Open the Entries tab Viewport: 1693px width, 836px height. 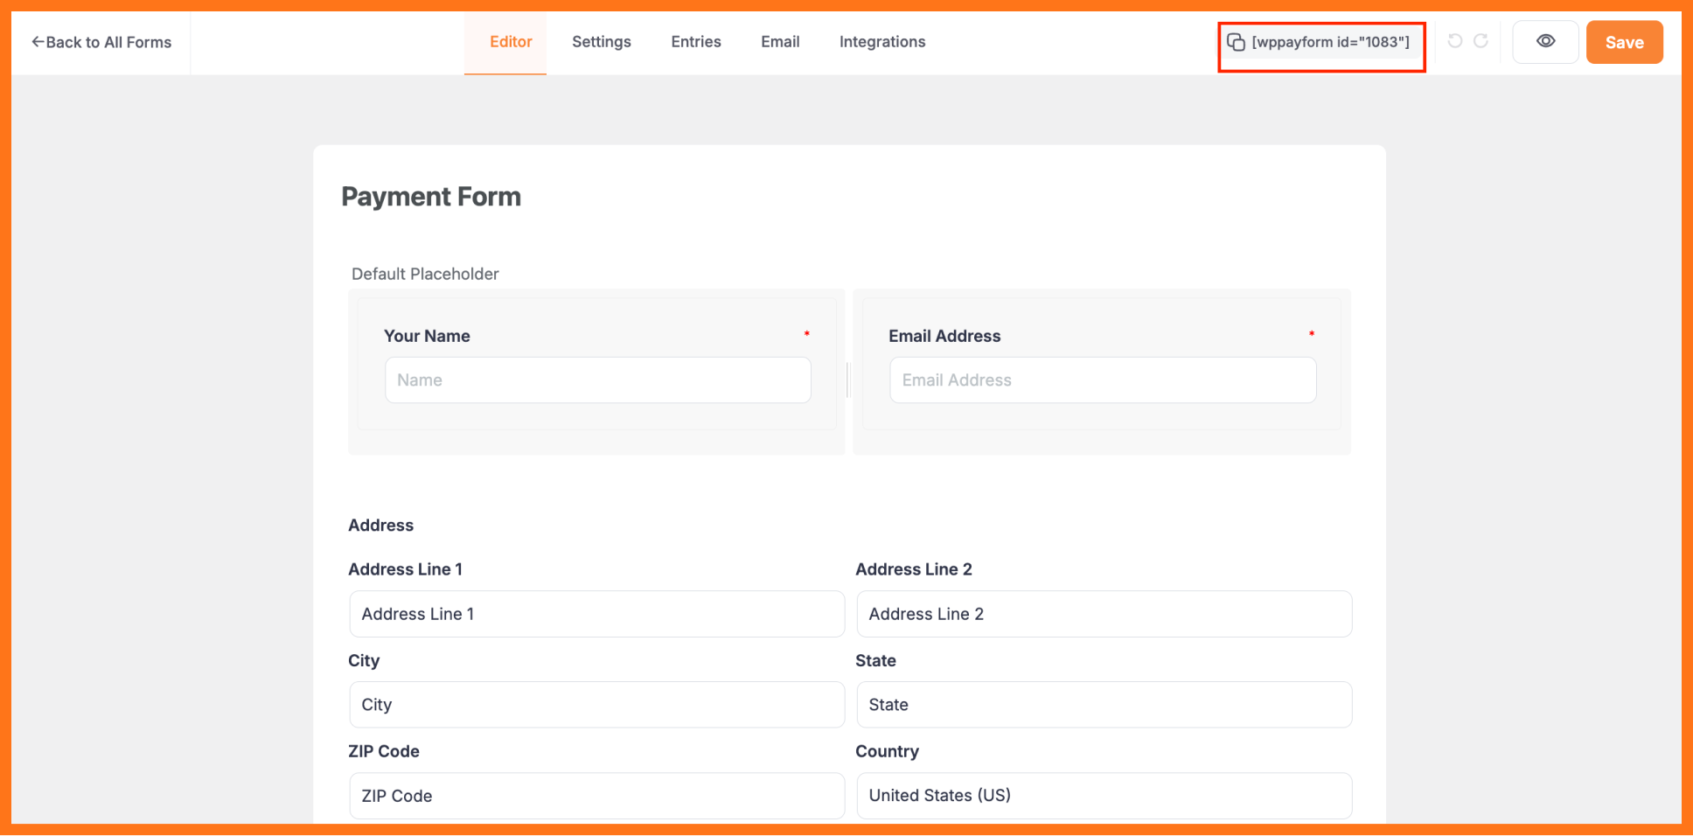[x=695, y=42]
